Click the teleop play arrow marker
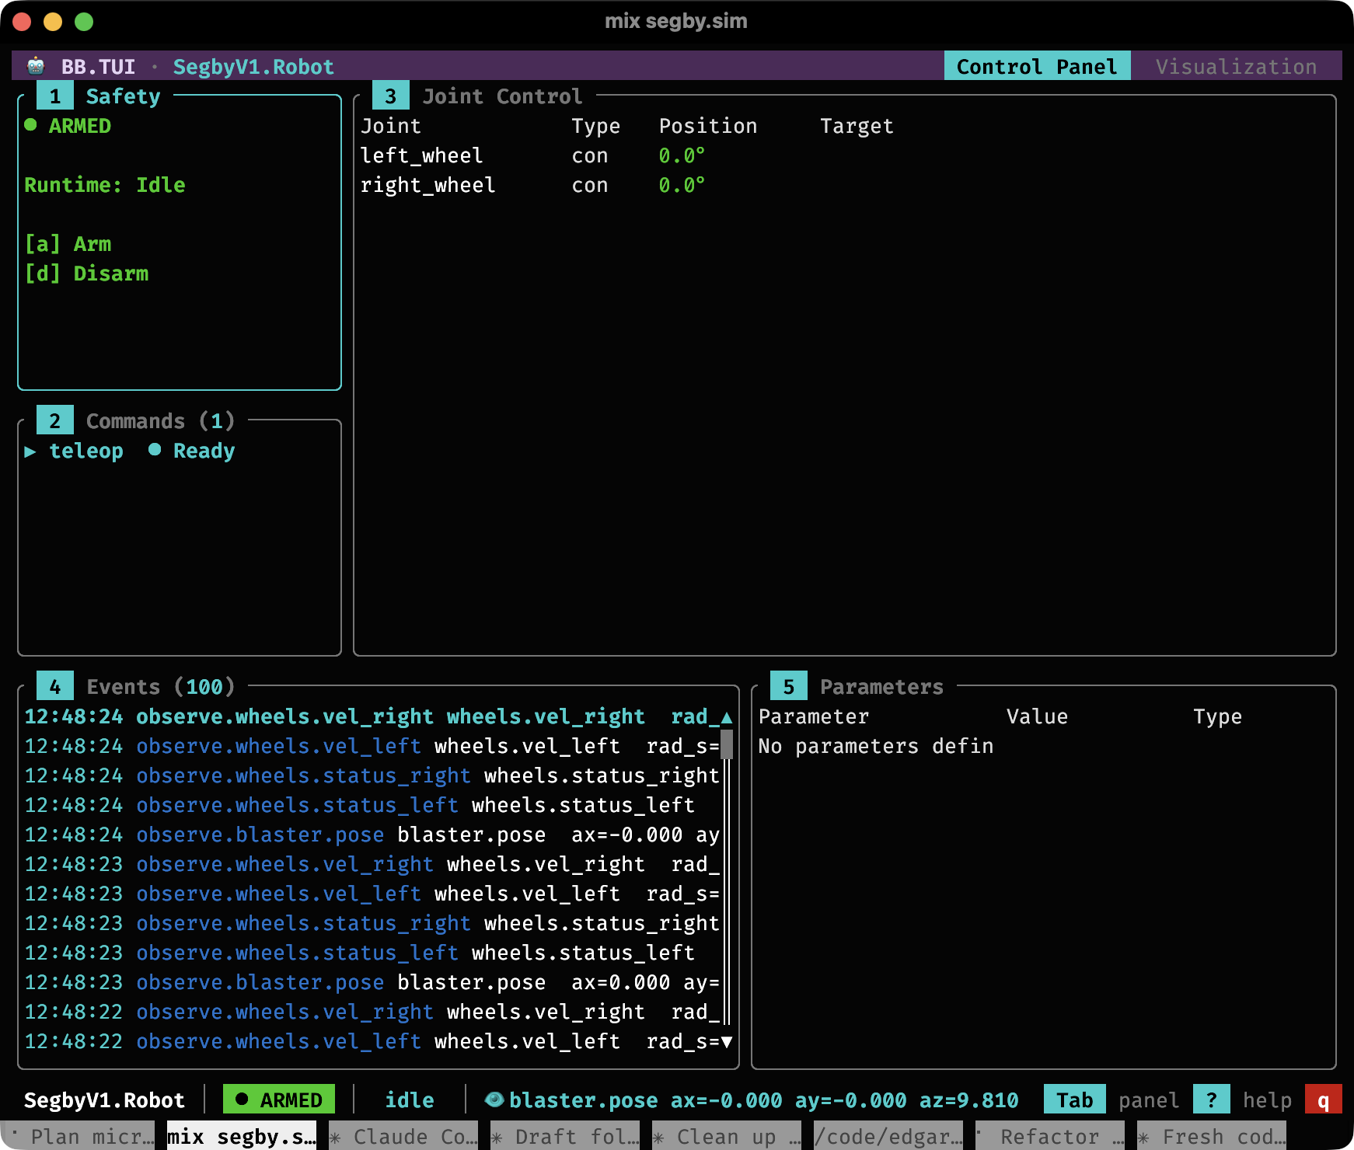This screenshot has height=1150, width=1354. [x=30, y=451]
